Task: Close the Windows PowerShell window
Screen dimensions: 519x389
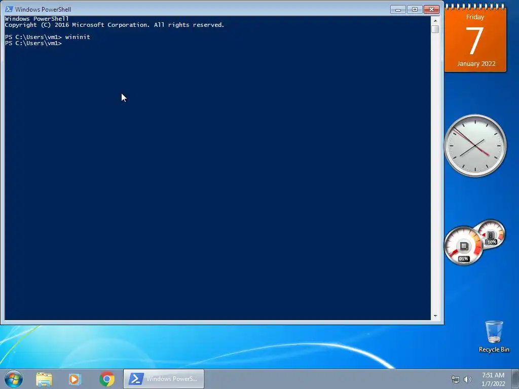Action: click(x=431, y=9)
